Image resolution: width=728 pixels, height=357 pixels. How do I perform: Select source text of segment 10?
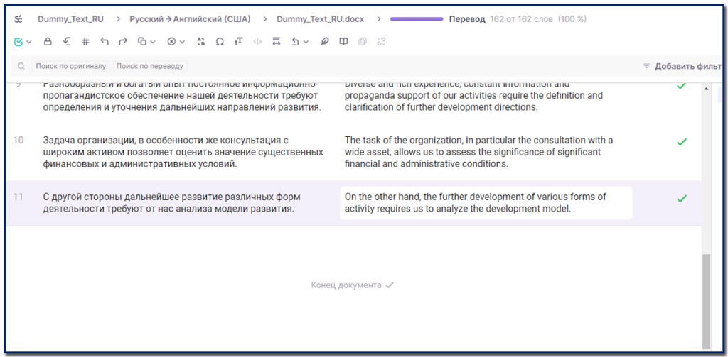pyautogui.click(x=183, y=152)
